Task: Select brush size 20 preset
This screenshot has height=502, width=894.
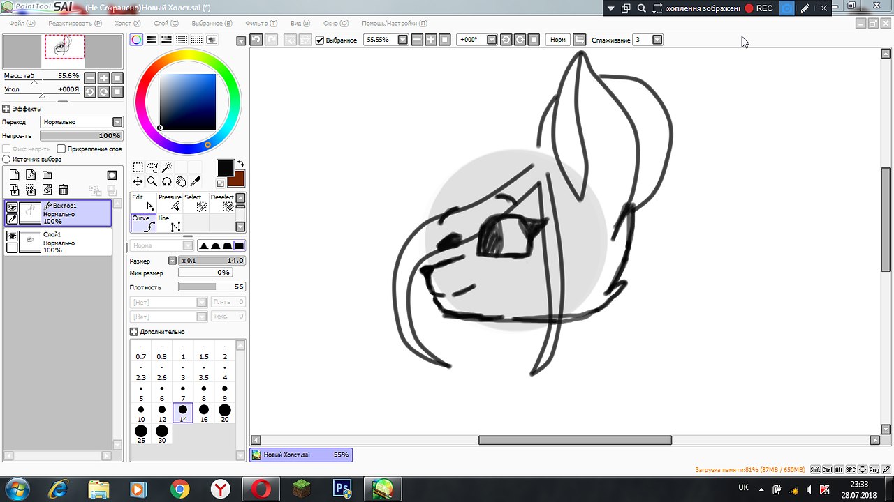Action: (225, 413)
